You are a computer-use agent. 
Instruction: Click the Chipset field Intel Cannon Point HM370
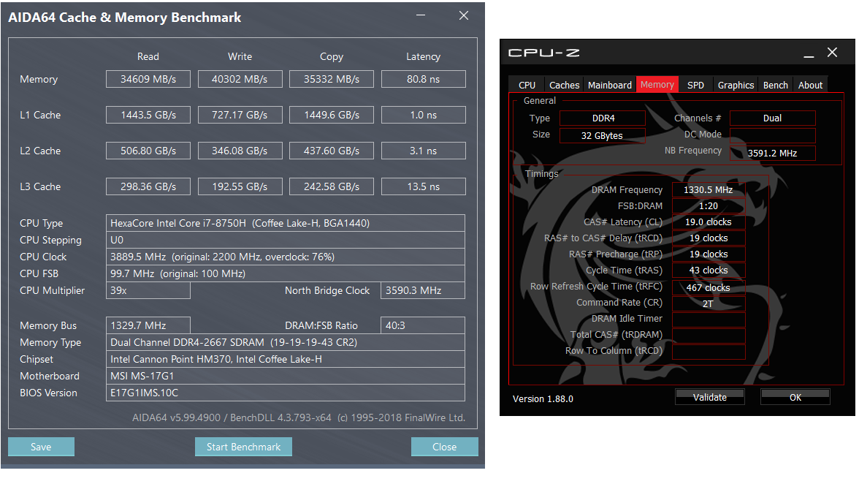286,359
